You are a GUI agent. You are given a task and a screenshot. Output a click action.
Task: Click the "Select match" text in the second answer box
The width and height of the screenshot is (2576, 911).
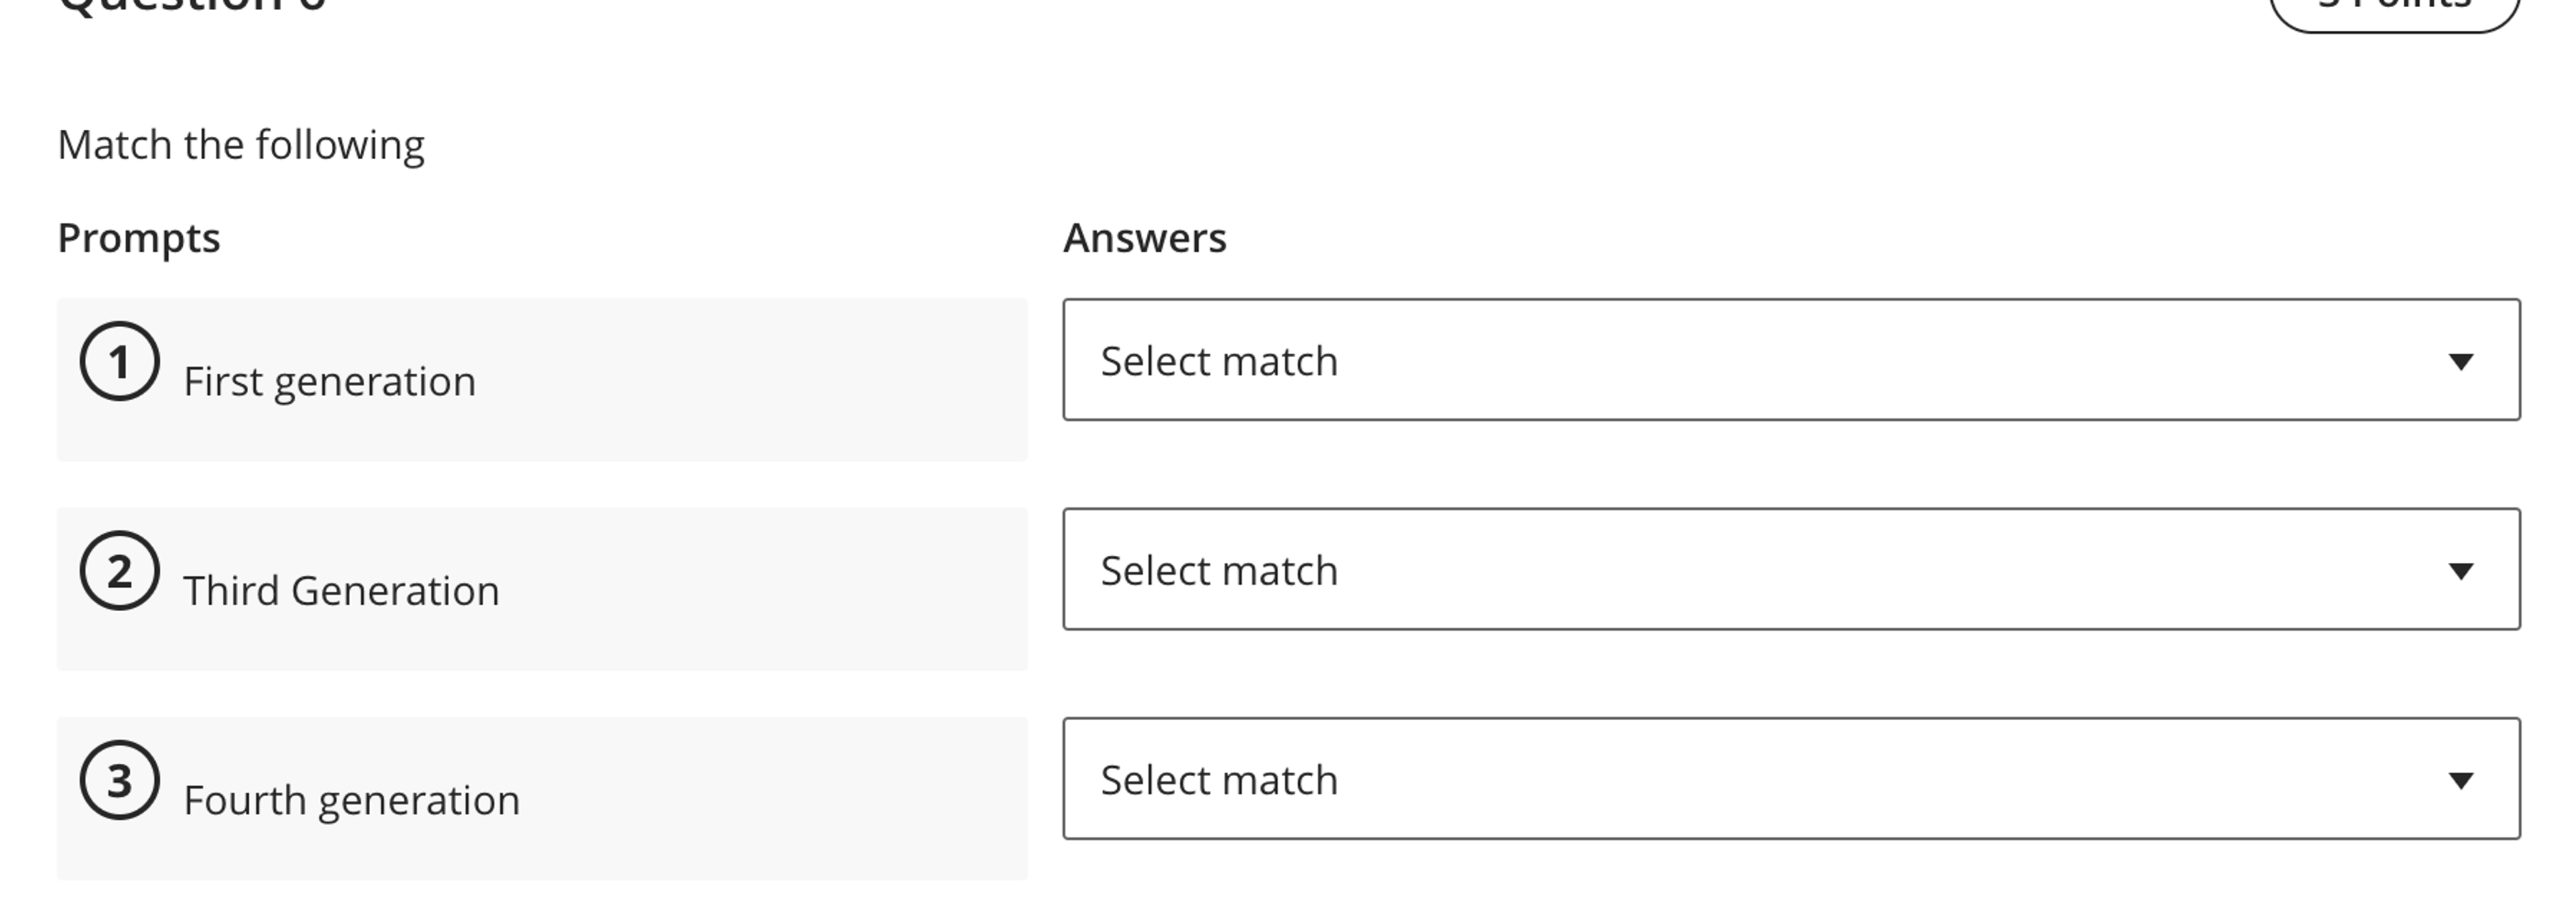[1219, 571]
